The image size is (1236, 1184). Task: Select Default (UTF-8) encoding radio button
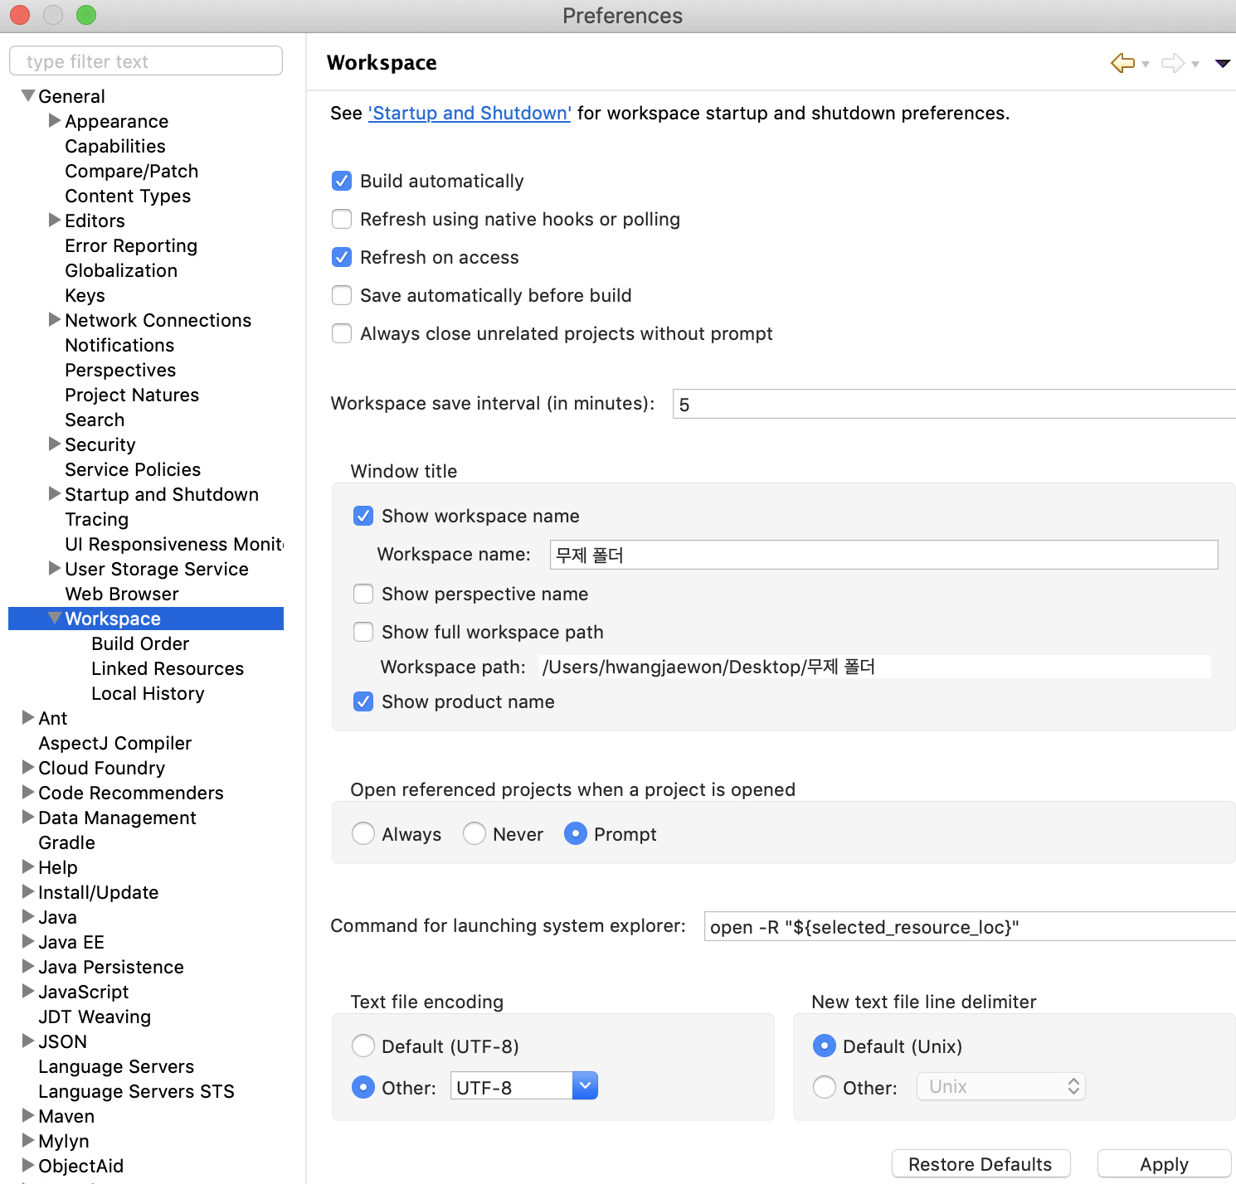363,1046
